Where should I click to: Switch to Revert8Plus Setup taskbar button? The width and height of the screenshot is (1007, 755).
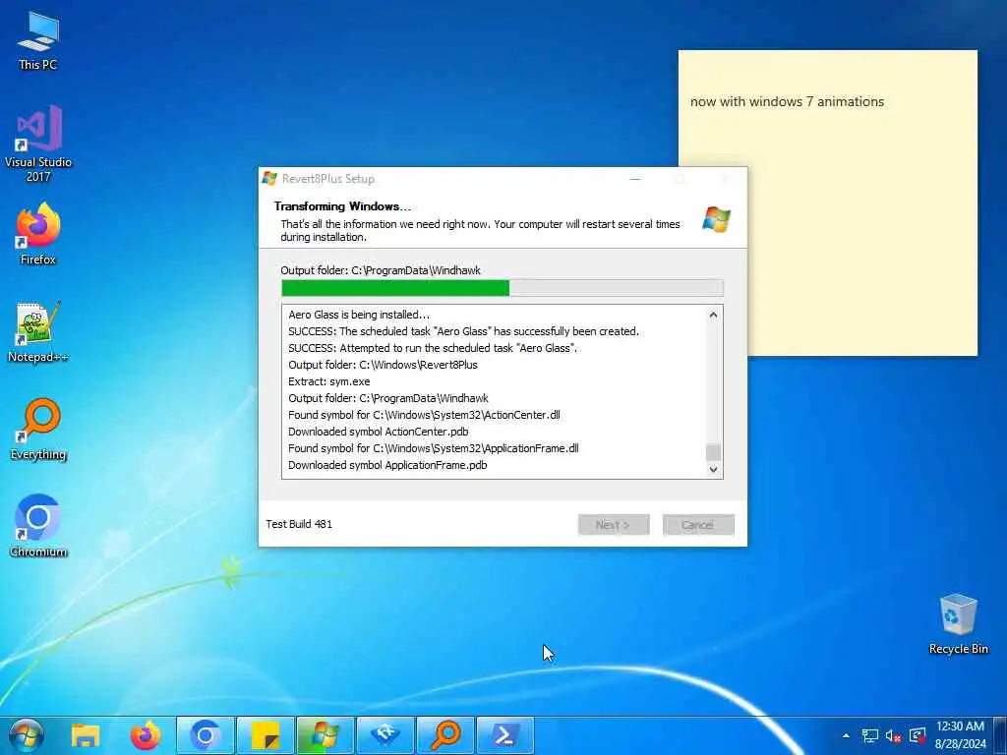point(326,735)
